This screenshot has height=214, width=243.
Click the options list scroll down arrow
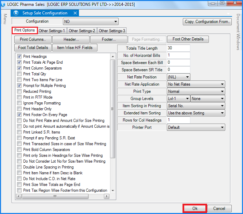point(113,191)
